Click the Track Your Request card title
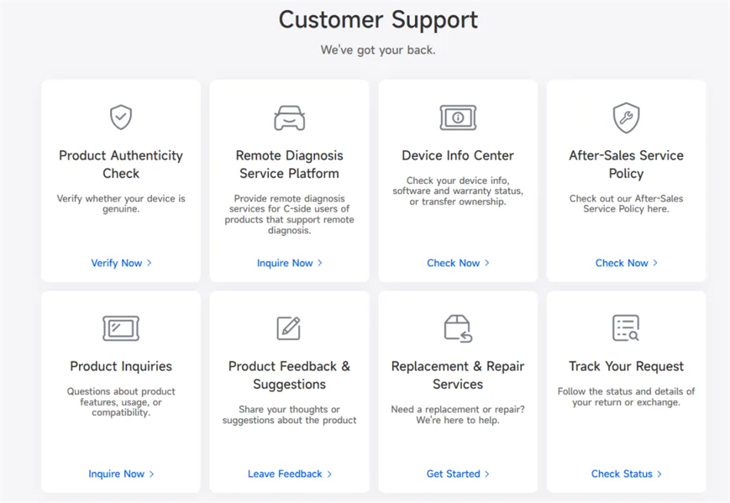730x503 pixels. [x=626, y=366]
